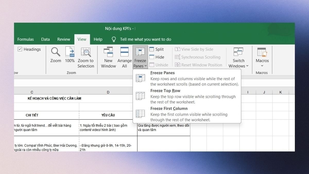
Task: Open the Switch Windows dropdown
Action: tap(238, 57)
